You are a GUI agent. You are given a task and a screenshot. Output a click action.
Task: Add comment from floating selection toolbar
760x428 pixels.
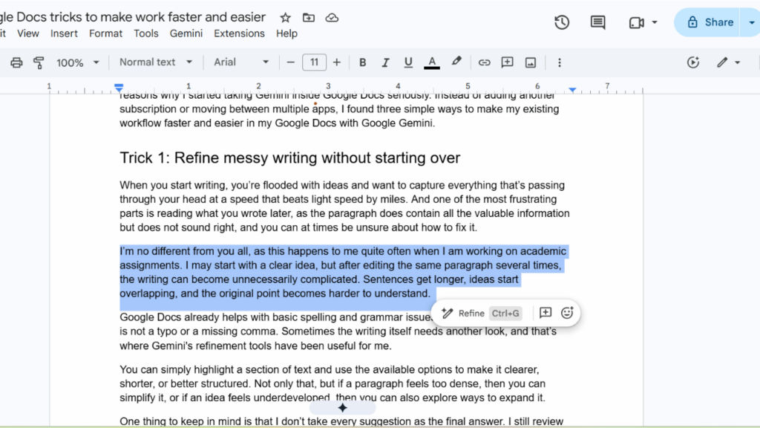coord(546,313)
